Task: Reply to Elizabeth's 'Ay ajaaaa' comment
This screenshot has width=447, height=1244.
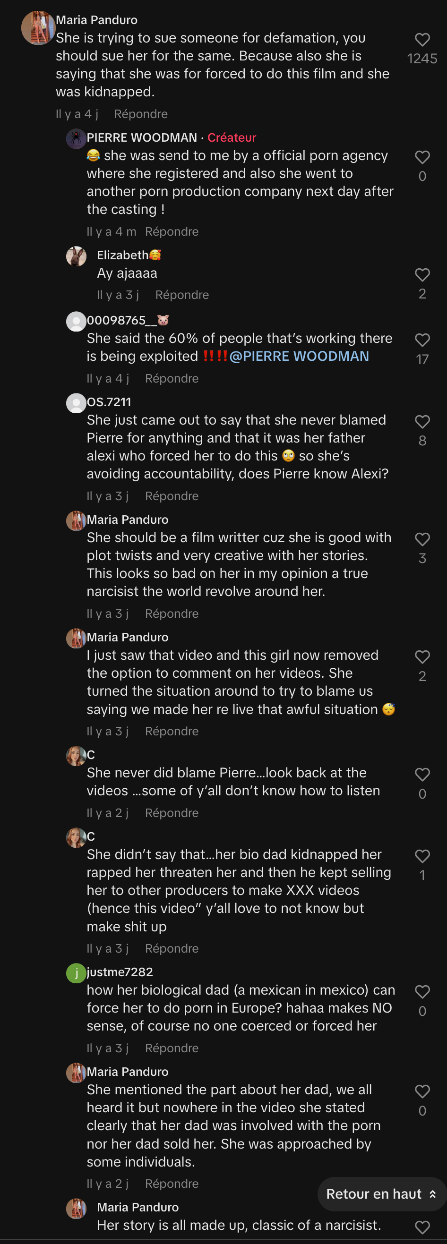Action: (x=182, y=295)
